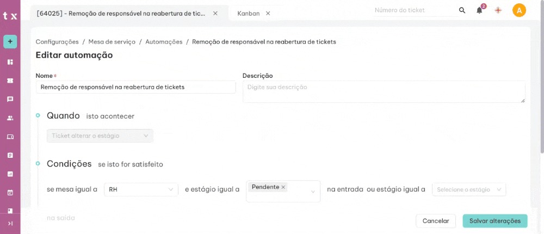Click the search magnifier icon
Screen dimensions: 544x234
[462, 10]
